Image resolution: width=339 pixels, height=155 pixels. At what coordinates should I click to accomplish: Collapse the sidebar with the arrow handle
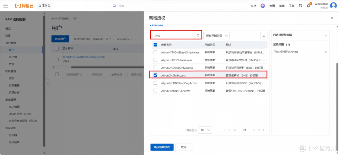pos(48,83)
